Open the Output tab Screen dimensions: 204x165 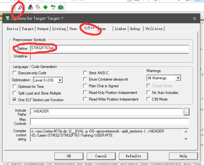pos(43,29)
